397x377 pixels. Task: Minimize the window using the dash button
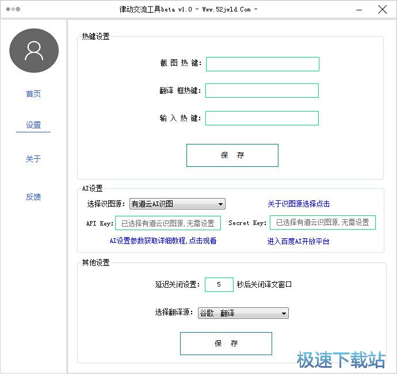359,9
